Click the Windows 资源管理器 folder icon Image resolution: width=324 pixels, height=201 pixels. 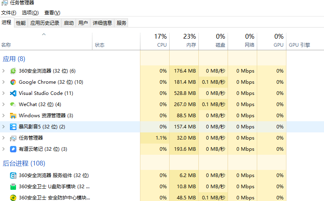click(x=13, y=116)
